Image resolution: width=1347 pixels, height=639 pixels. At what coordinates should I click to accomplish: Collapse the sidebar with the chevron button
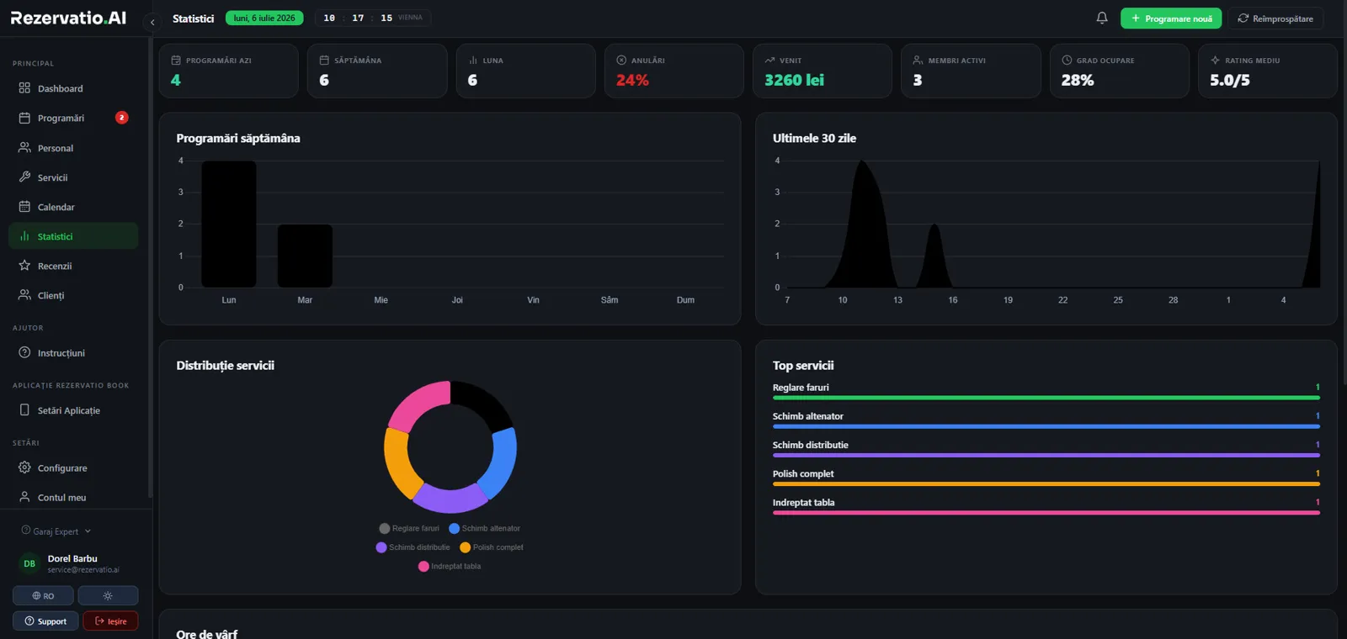pyautogui.click(x=152, y=23)
